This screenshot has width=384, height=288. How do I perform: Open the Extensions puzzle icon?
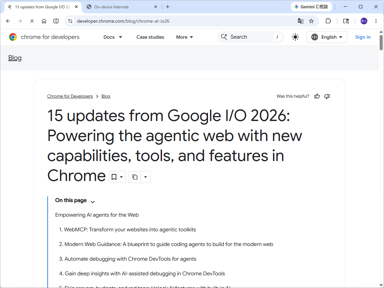coord(328,21)
